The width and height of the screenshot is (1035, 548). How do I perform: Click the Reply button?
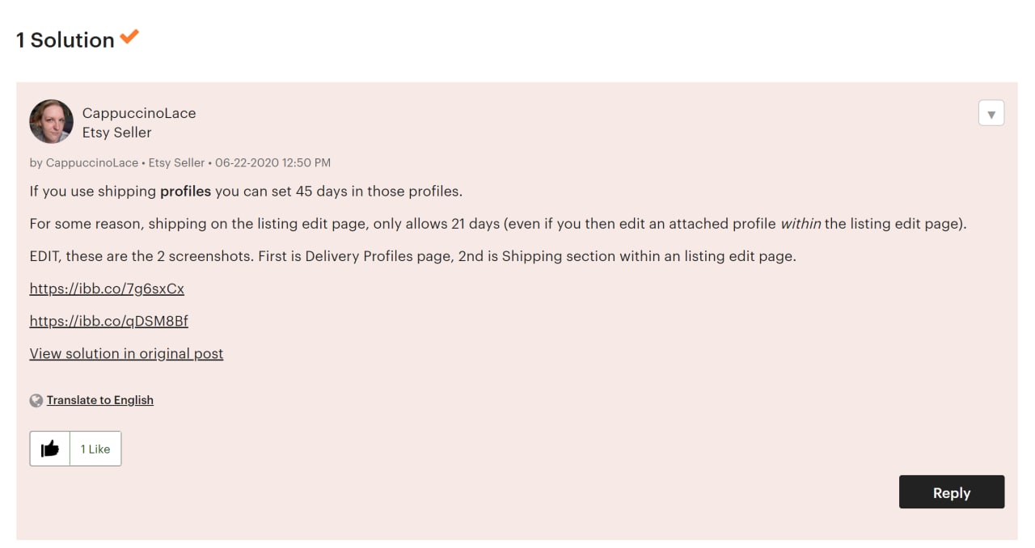[952, 492]
